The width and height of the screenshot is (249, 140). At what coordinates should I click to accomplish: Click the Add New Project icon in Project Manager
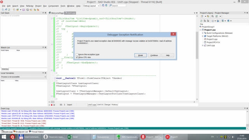pos(208,16)
